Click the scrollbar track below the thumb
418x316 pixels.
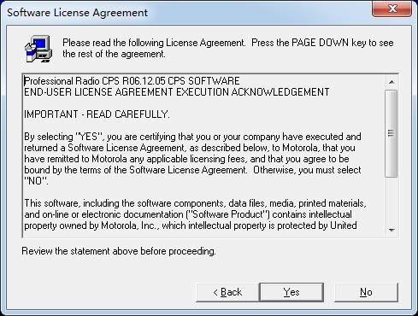(x=392, y=200)
